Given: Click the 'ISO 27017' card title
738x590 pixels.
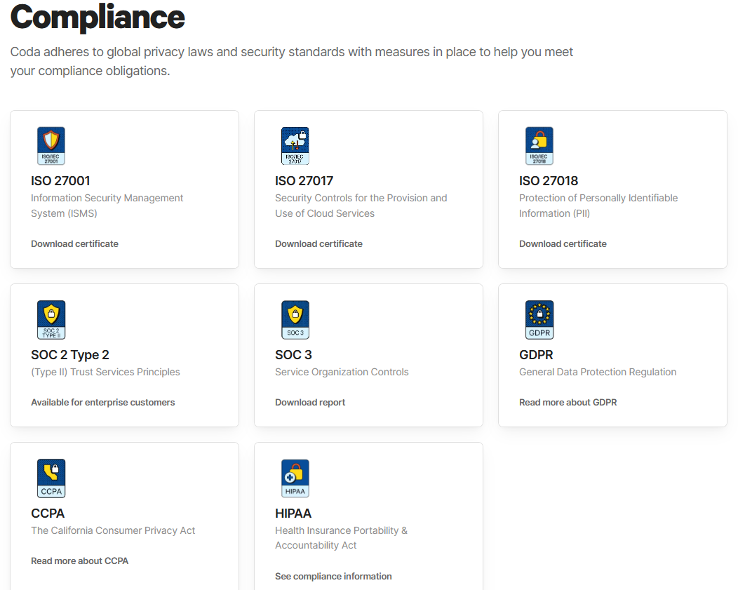Looking at the screenshot, I should [x=304, y=181].
